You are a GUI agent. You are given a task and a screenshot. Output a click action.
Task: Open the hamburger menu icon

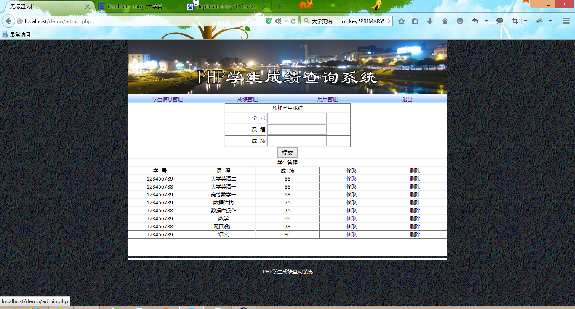tap(566, 21)
